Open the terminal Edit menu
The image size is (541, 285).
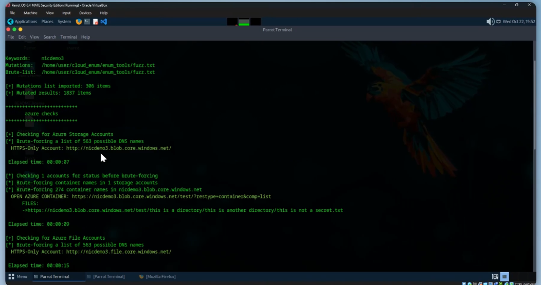22,37
